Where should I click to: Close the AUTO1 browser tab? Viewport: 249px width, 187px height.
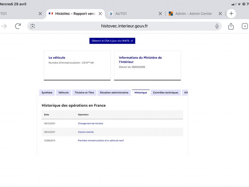point(160,14)
